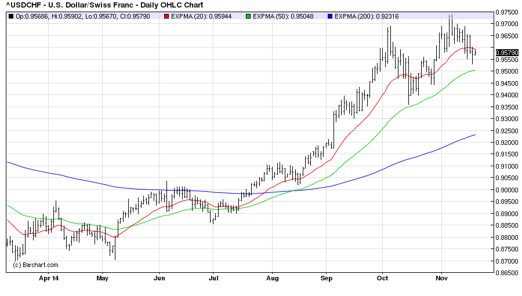Select the Sep label on the time axis
The image size is (522, 296).
[327, 278]
